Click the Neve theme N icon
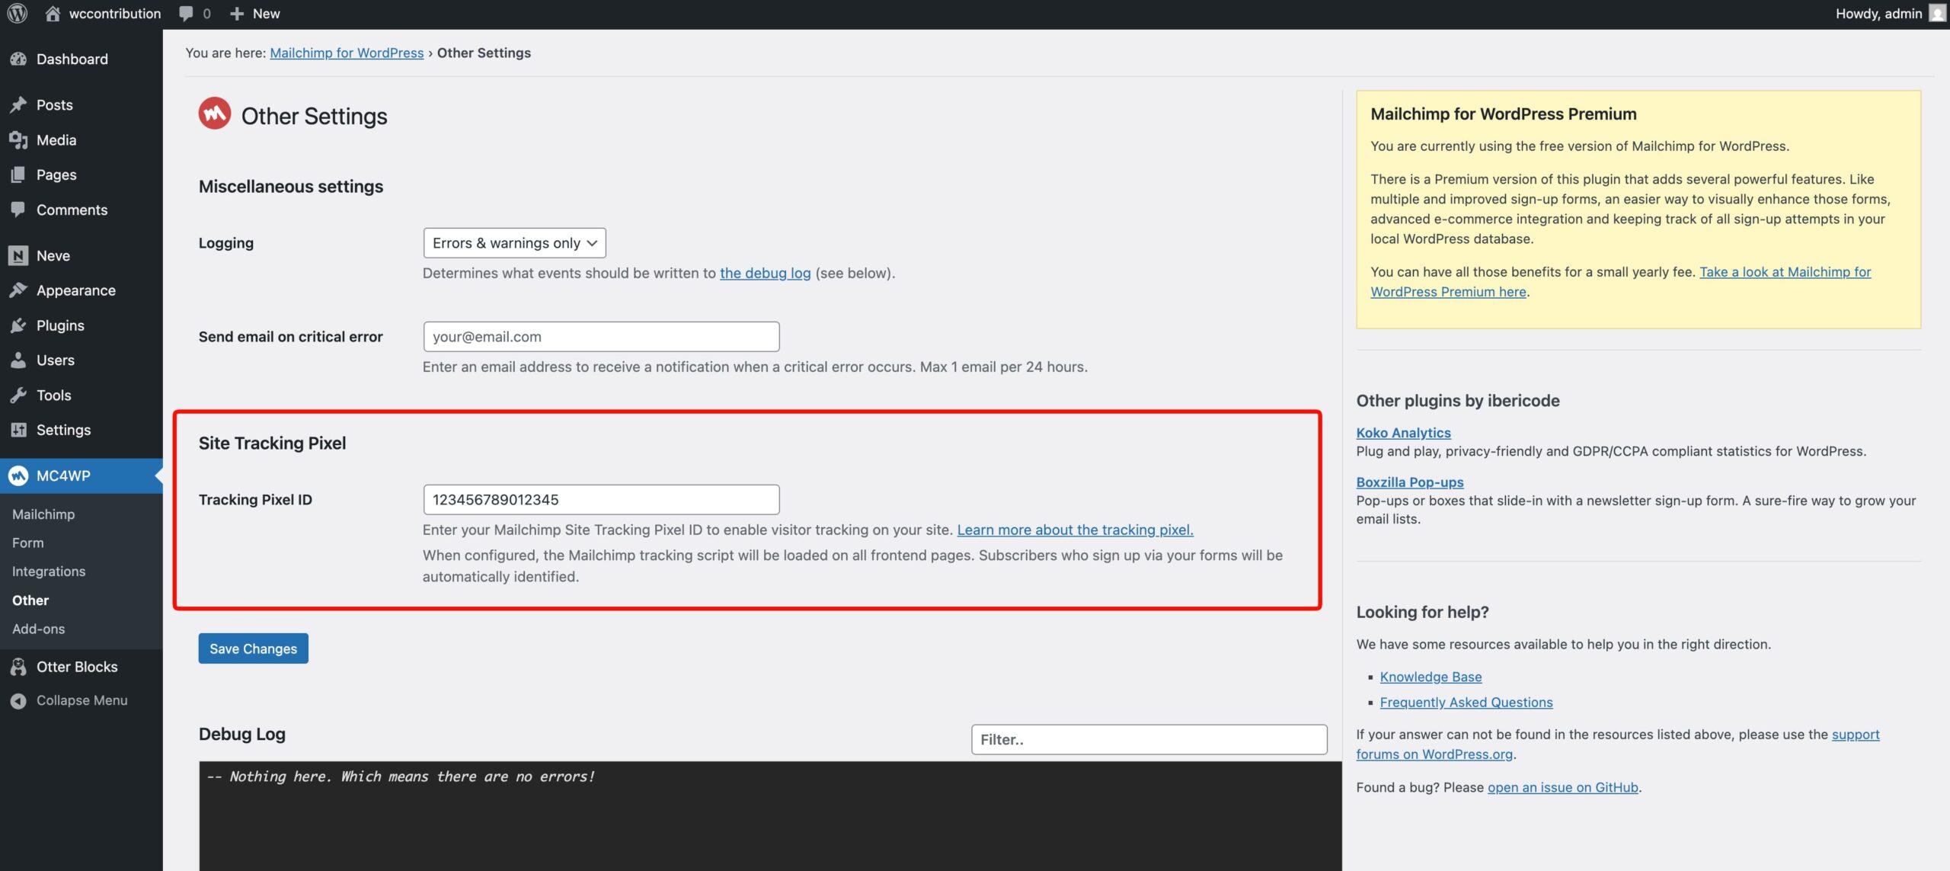 tap(18, 255)
